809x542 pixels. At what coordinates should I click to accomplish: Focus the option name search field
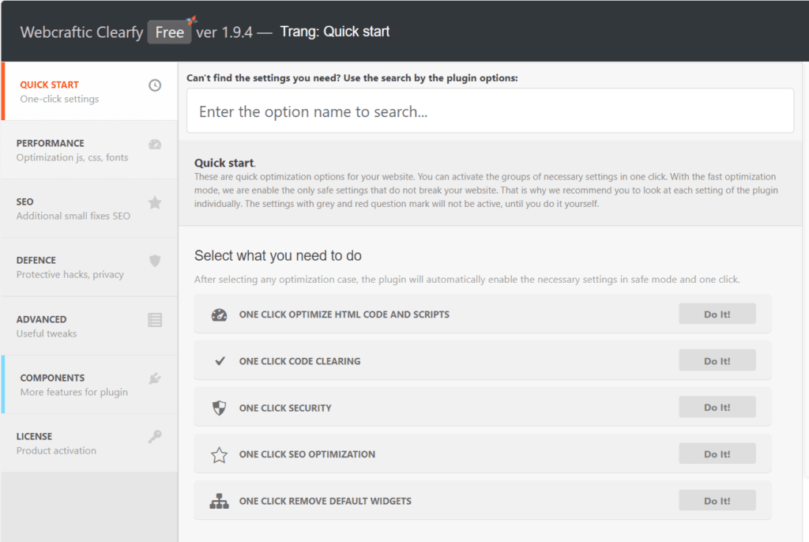point(490,111)
